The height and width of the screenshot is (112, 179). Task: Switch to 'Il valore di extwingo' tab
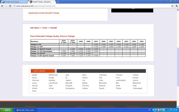(x=15, y=2)
